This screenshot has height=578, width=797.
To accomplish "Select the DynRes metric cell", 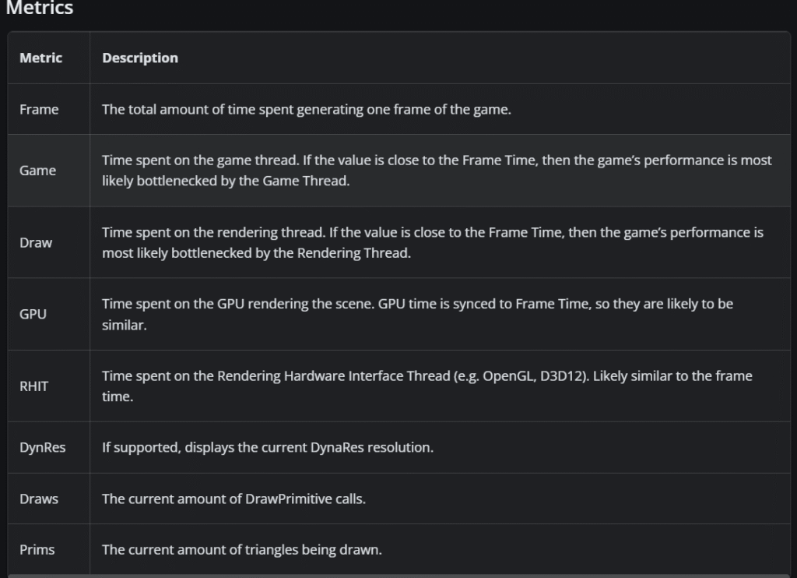I will pyautogui.click(x=42, y=447).
